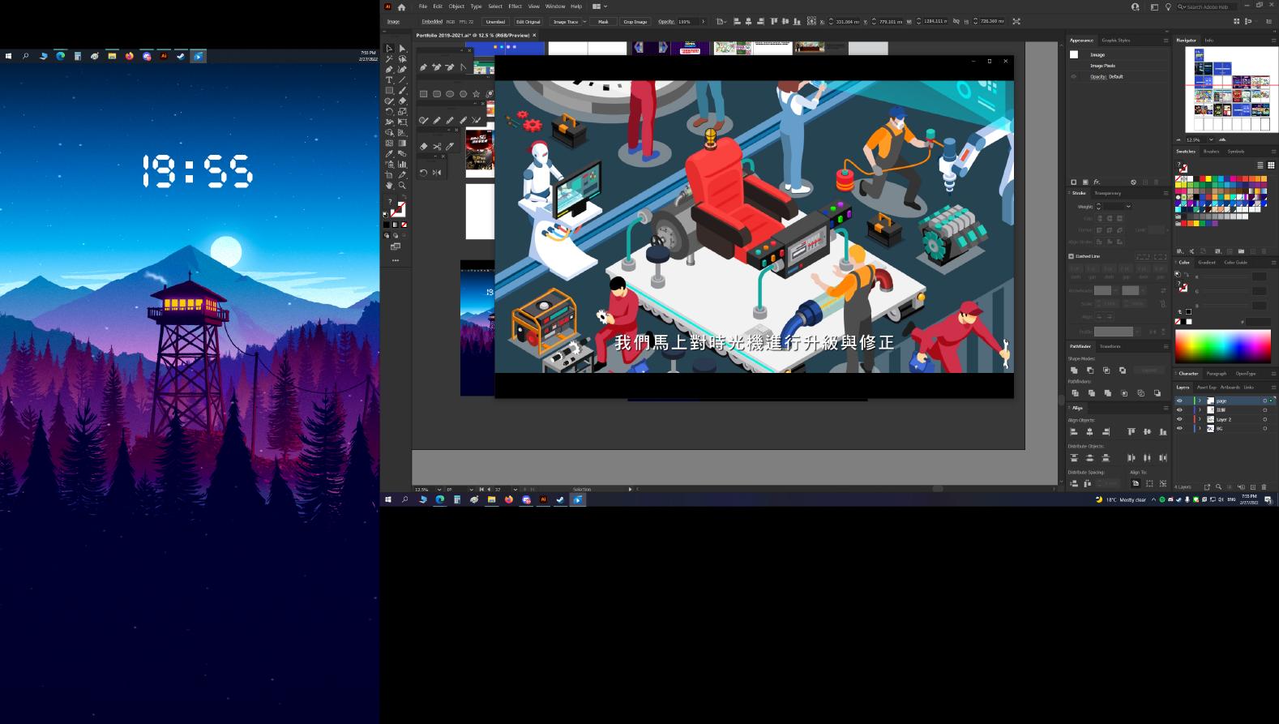Hide the page layer
1279x724 pixels.
[1179, 401]
